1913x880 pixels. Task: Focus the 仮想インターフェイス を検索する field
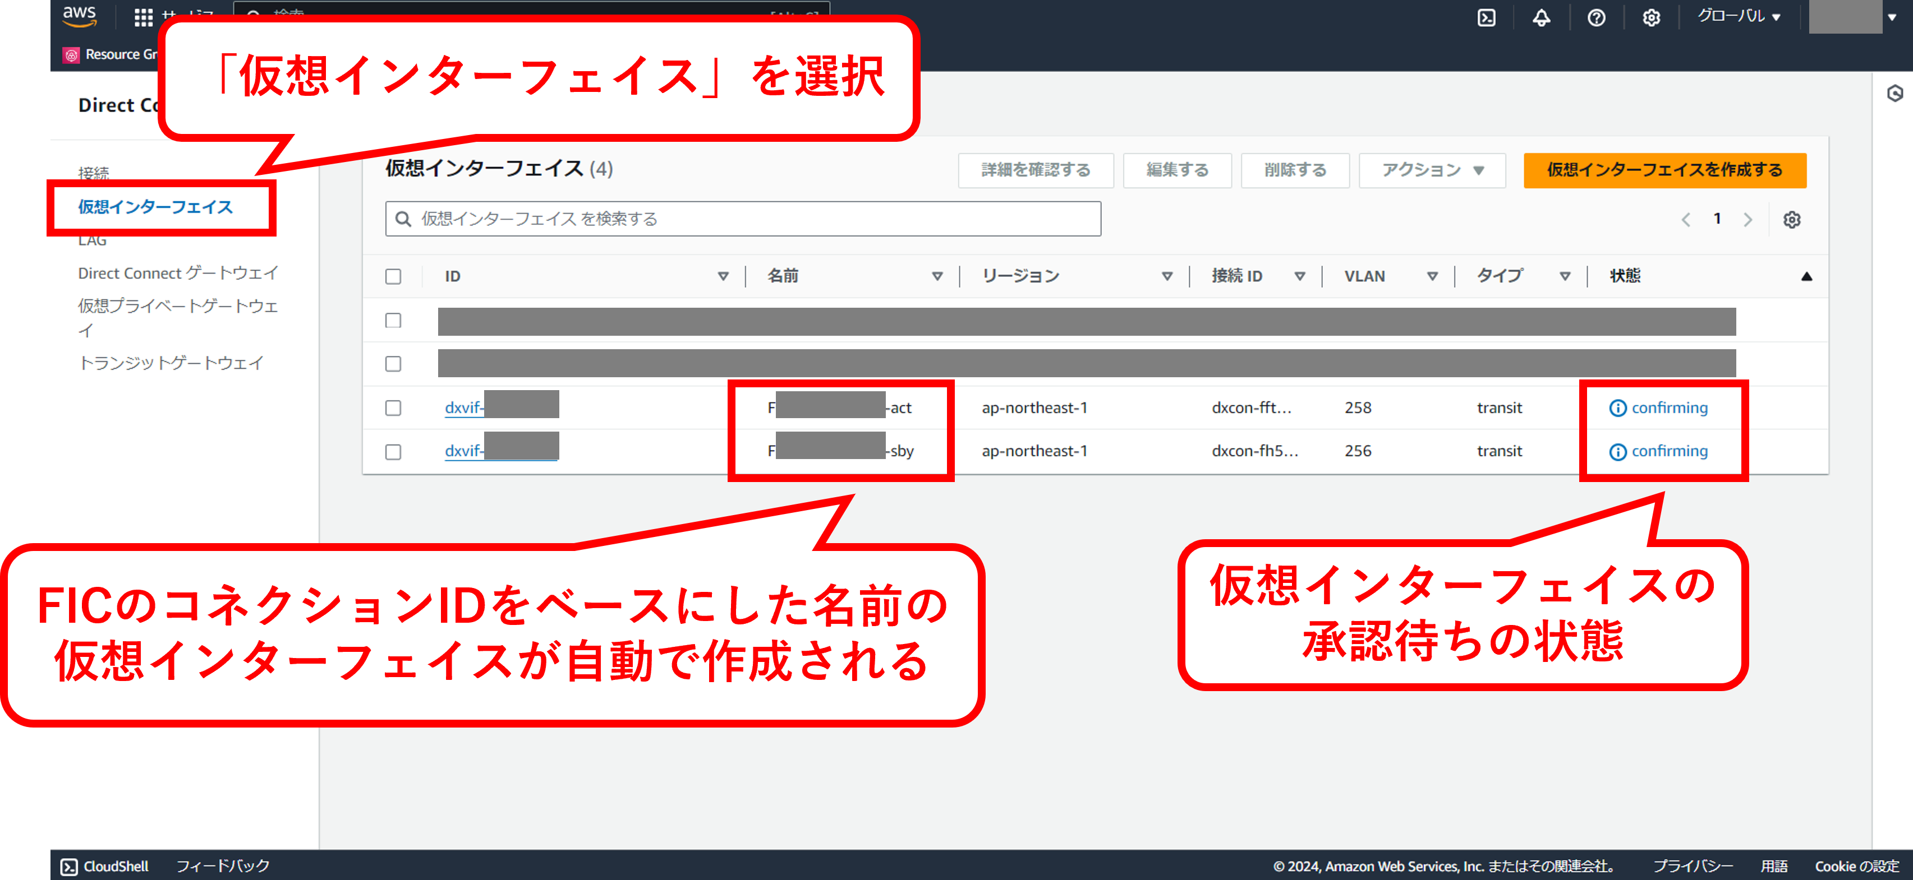click(743, 219)
